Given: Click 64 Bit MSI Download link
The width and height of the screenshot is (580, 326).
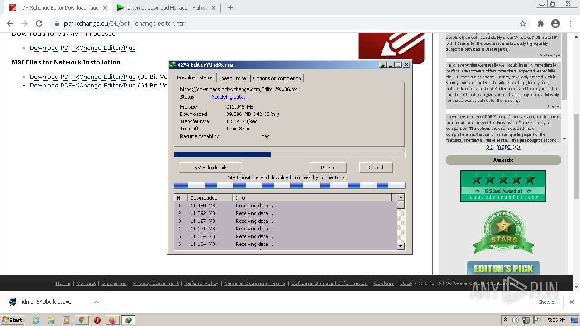Looking at the screenshot, I should (x=82, y=85).
